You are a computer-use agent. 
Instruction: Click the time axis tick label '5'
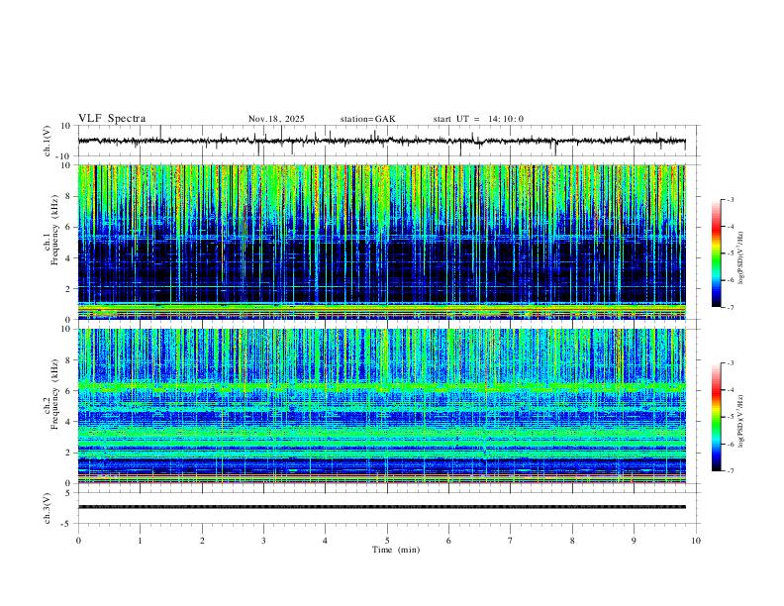click(387, 541)
